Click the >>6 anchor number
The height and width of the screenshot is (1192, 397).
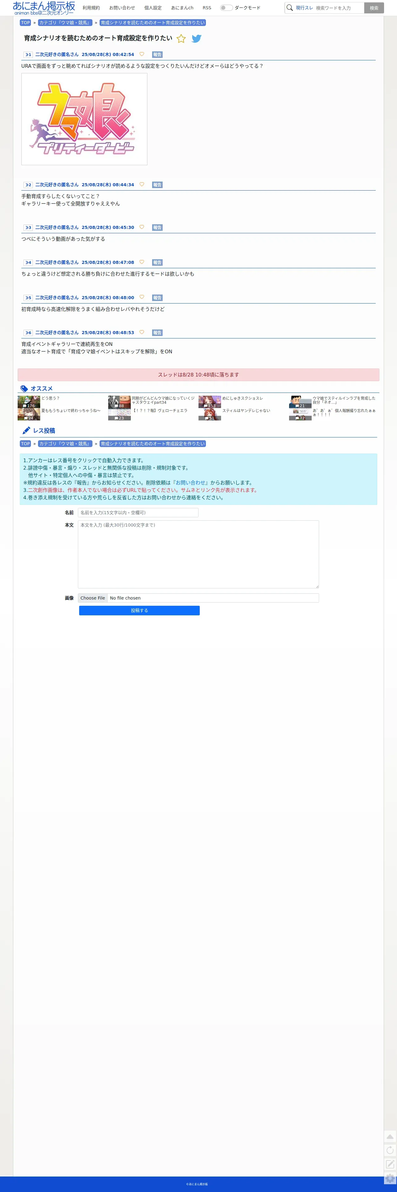[28, 333]
